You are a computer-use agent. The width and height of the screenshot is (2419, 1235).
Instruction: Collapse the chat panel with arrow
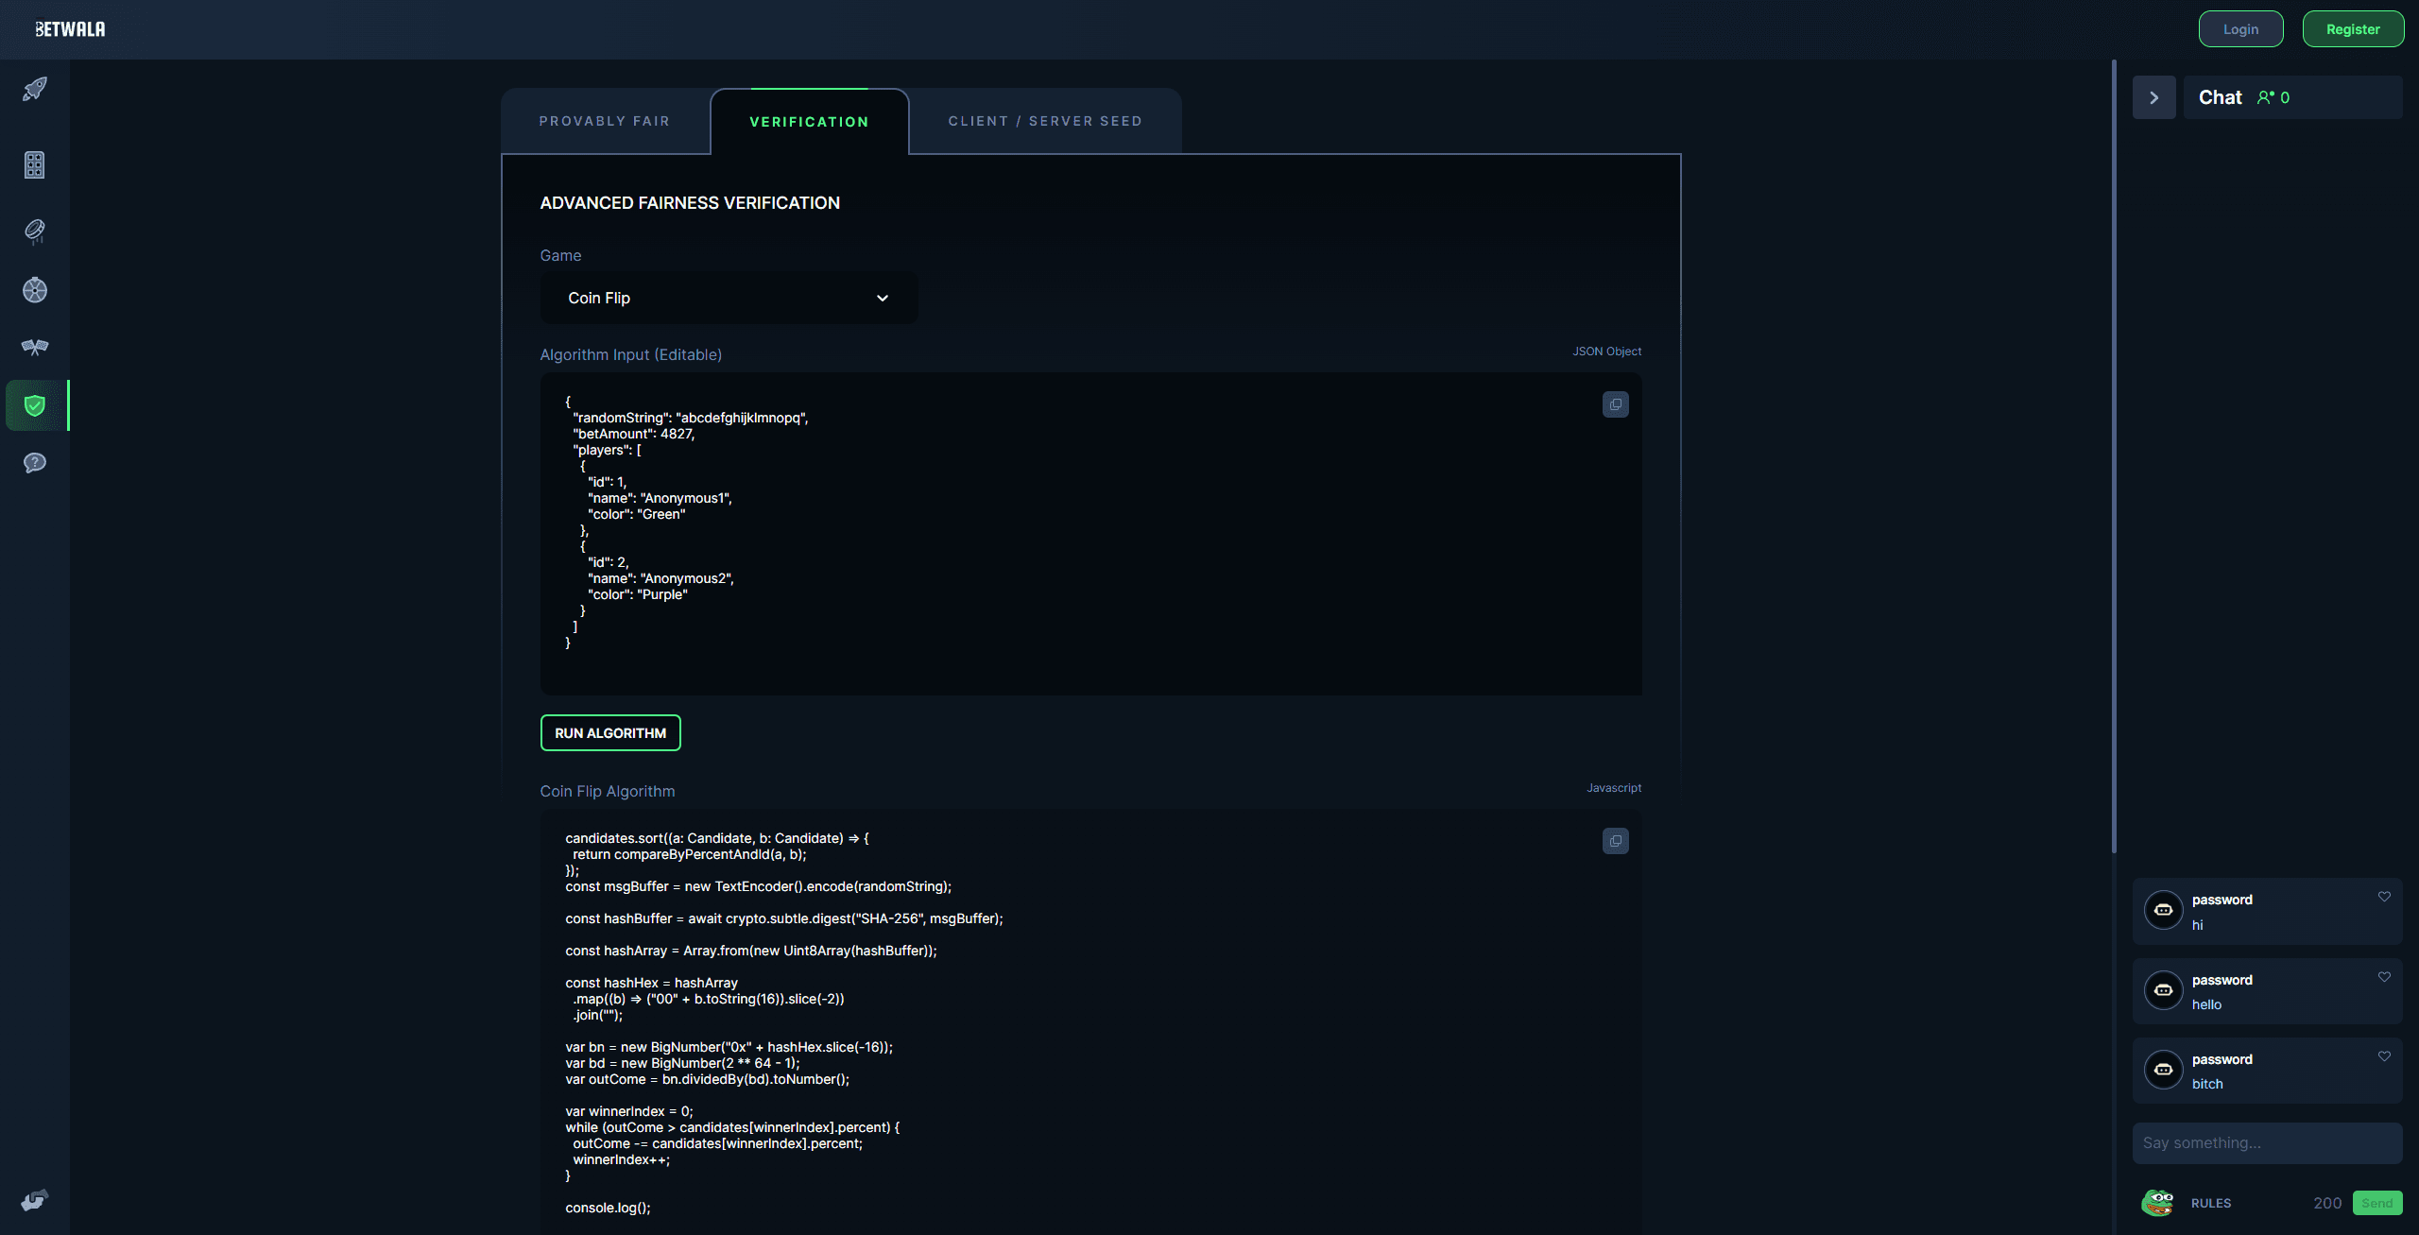2153,97
